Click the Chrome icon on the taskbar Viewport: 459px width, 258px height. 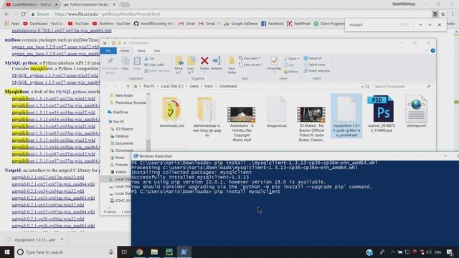point(139,252)
